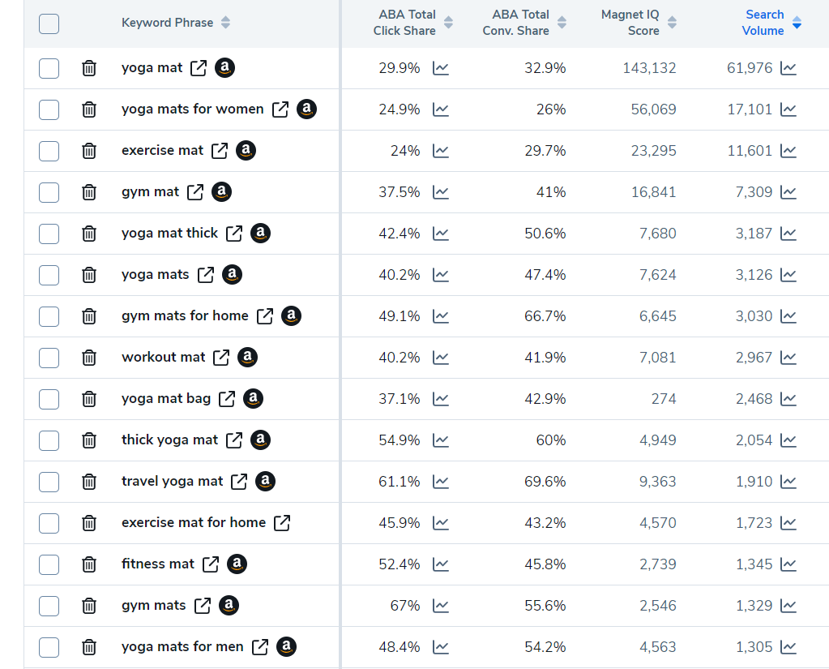Show search volume chart for "yoga mat"
Screen dimensions: 829x669
point(788,68)
